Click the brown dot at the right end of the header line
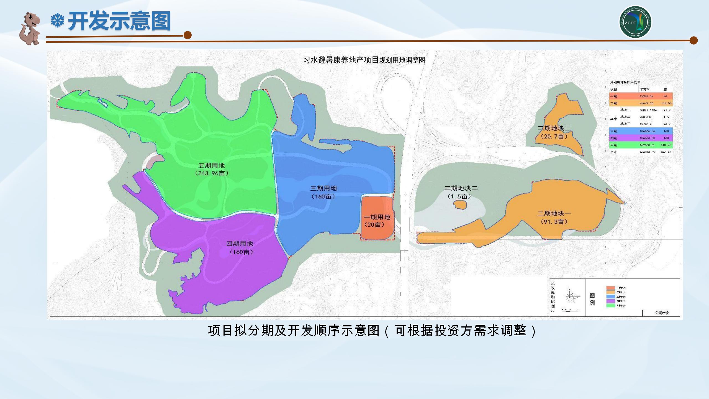This screenshot has width=709, height=399. point(693,40)
